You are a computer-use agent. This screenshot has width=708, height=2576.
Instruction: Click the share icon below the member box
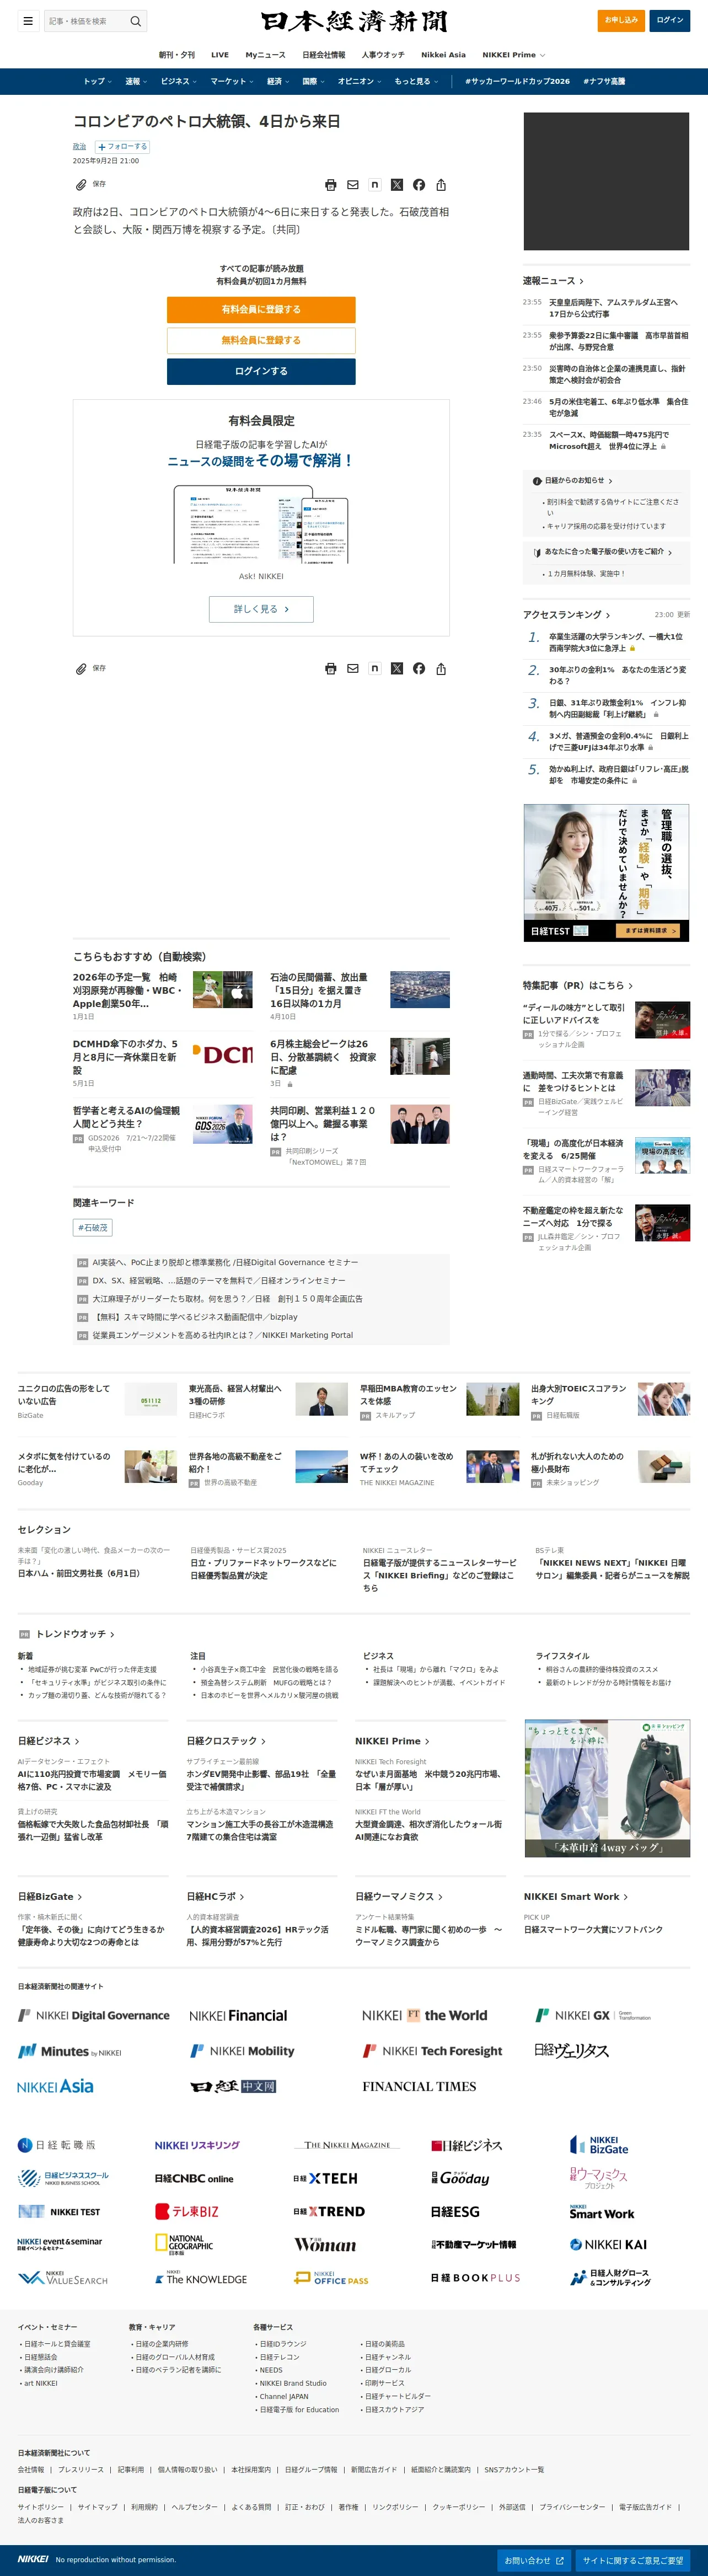[x=441, y=668]
